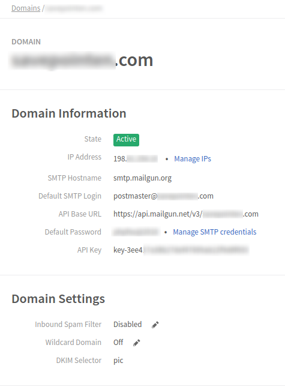
Task: Open the Manage IPs link
Action: click(x=193, y=158)
